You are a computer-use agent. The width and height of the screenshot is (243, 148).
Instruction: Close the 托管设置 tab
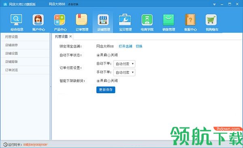pyautogui.click(x=70, y=36)
